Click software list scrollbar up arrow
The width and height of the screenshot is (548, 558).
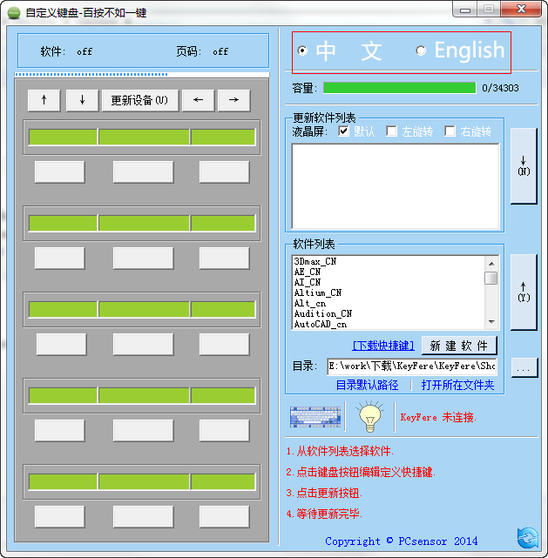491,264
